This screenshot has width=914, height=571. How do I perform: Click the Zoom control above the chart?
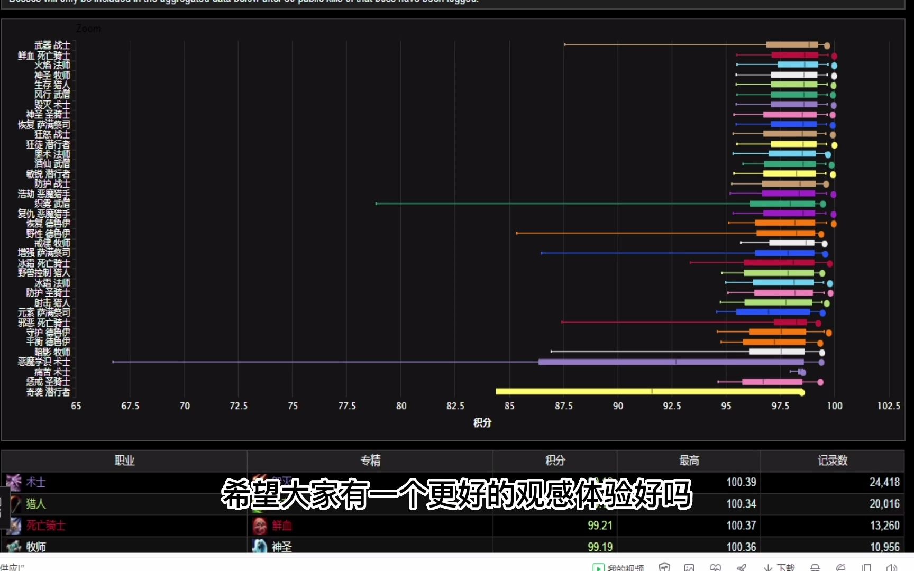click(x=88, y=28)
